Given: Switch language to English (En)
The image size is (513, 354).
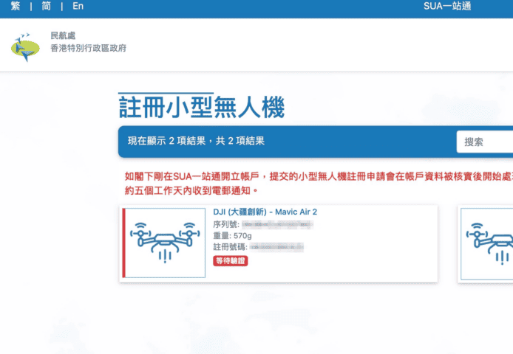Looking at the screenshot, I should click(78, 7).
